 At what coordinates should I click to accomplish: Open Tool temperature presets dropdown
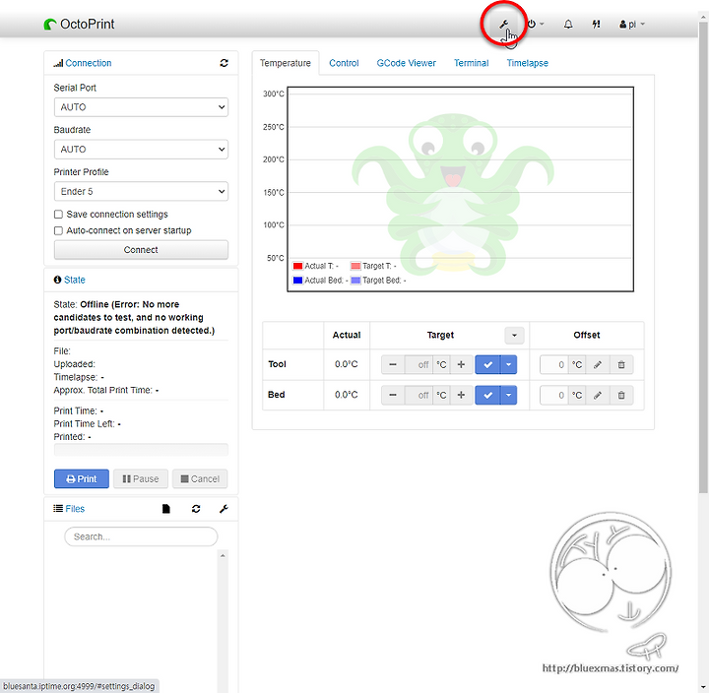tap(509, 364)
